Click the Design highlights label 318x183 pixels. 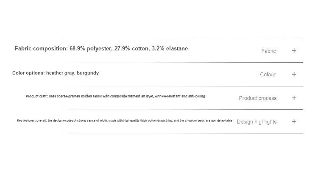click(x=257, y=122)
